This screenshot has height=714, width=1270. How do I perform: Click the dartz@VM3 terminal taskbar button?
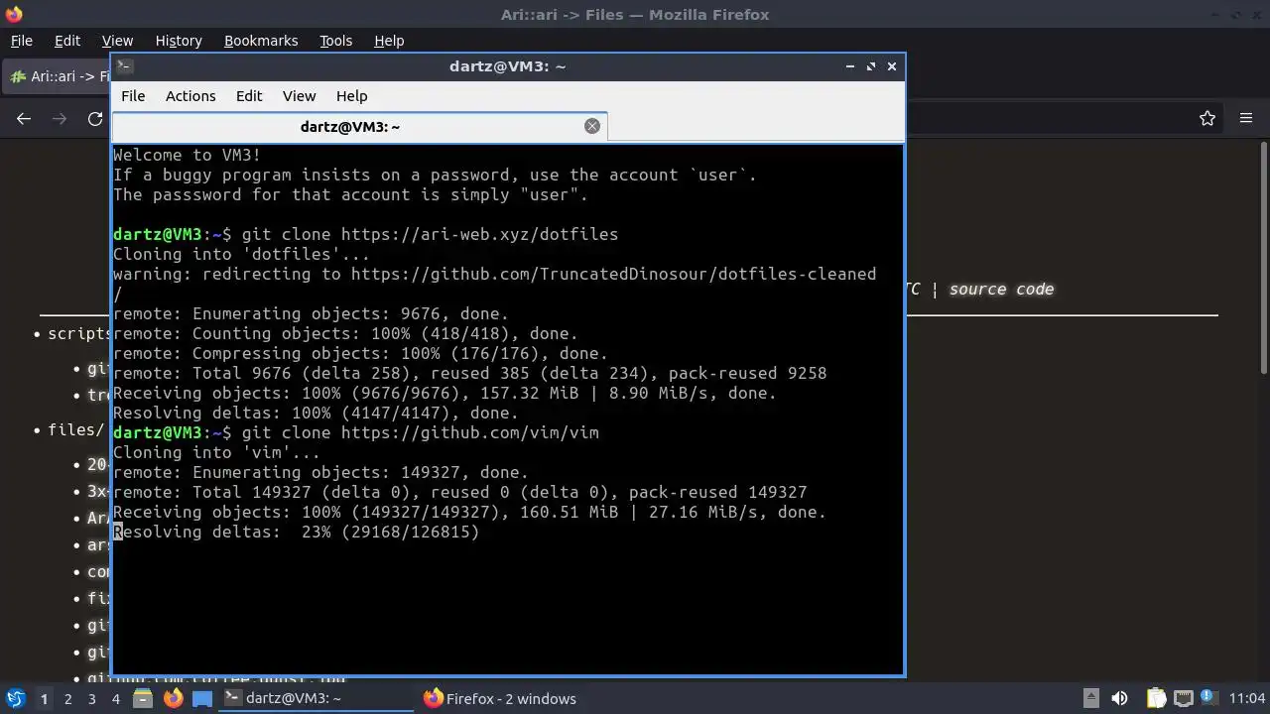tap(316, 698)
